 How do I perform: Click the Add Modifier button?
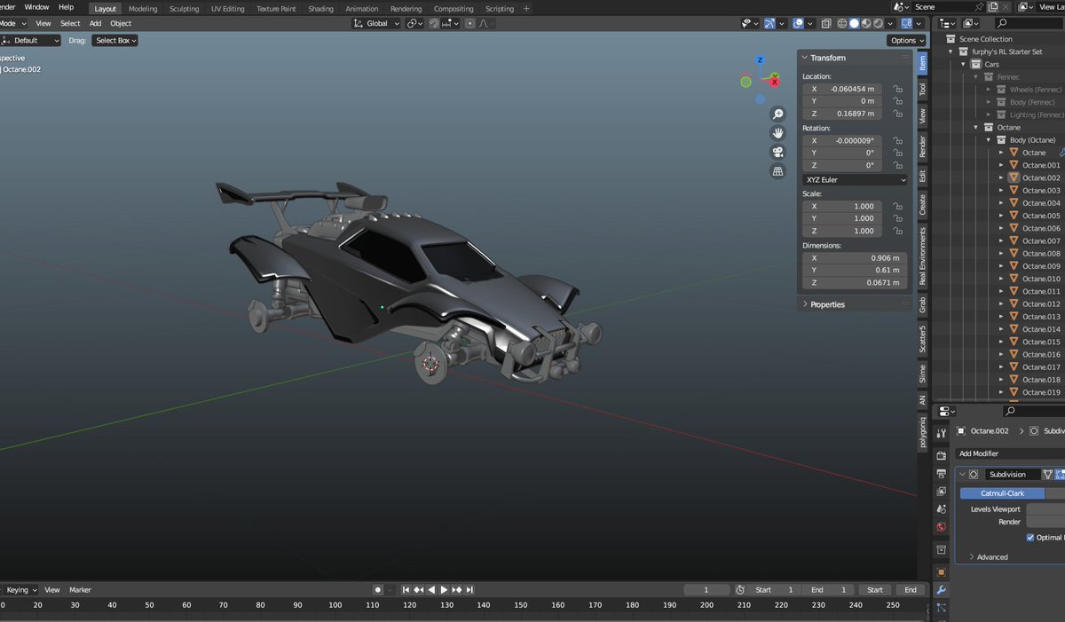coord(1010,453)
